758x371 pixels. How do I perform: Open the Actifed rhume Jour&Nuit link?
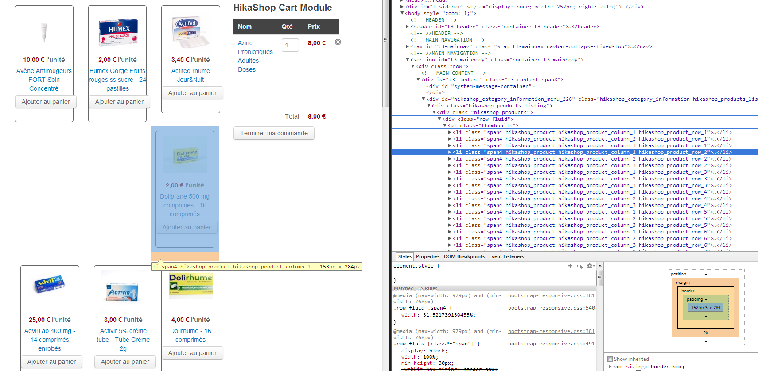click(190, 75)
